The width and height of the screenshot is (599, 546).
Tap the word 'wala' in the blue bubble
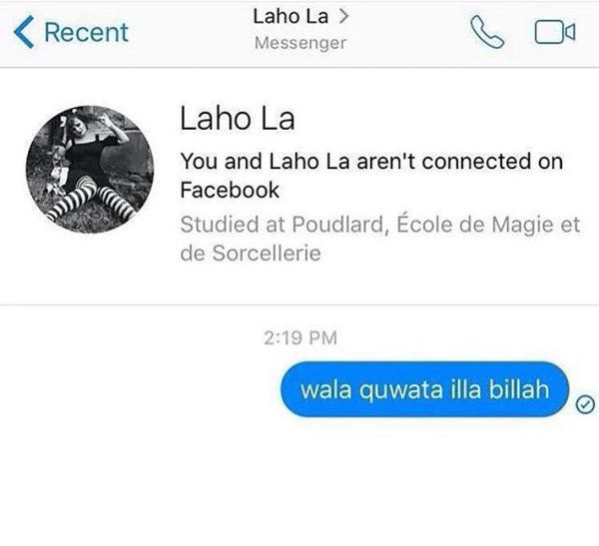(325, 390)
